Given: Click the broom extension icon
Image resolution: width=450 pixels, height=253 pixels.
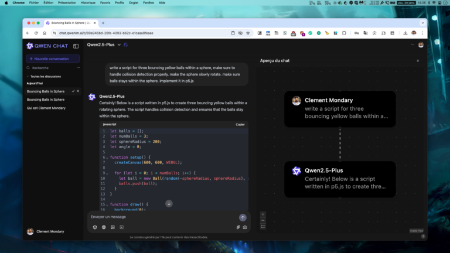Looking at the screenshot, I should (327, 33).
